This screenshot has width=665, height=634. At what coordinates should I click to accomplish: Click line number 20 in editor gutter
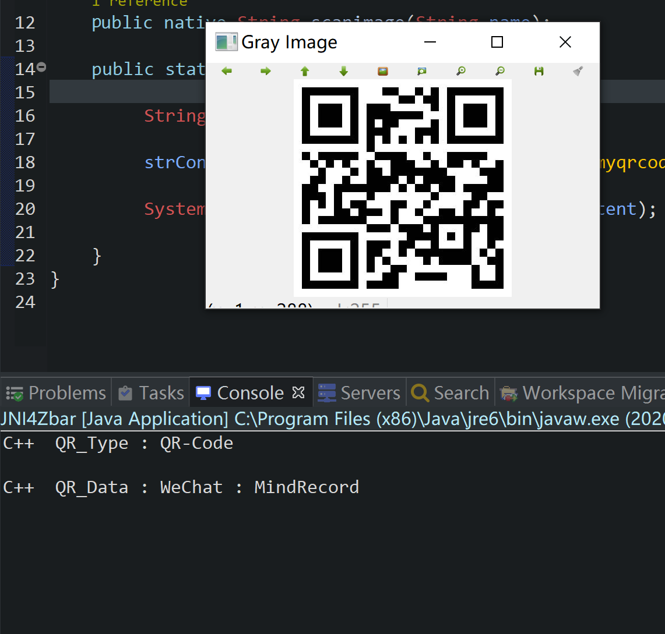tap(25, 209)
